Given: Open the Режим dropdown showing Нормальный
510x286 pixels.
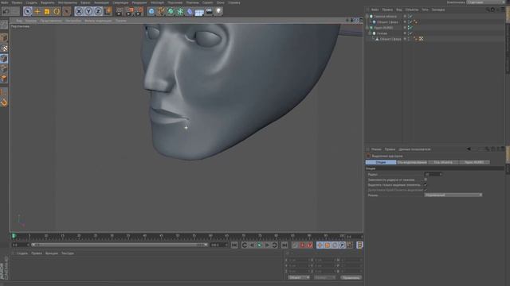Looking at the screenshot, I should click(x=453, y=195).
